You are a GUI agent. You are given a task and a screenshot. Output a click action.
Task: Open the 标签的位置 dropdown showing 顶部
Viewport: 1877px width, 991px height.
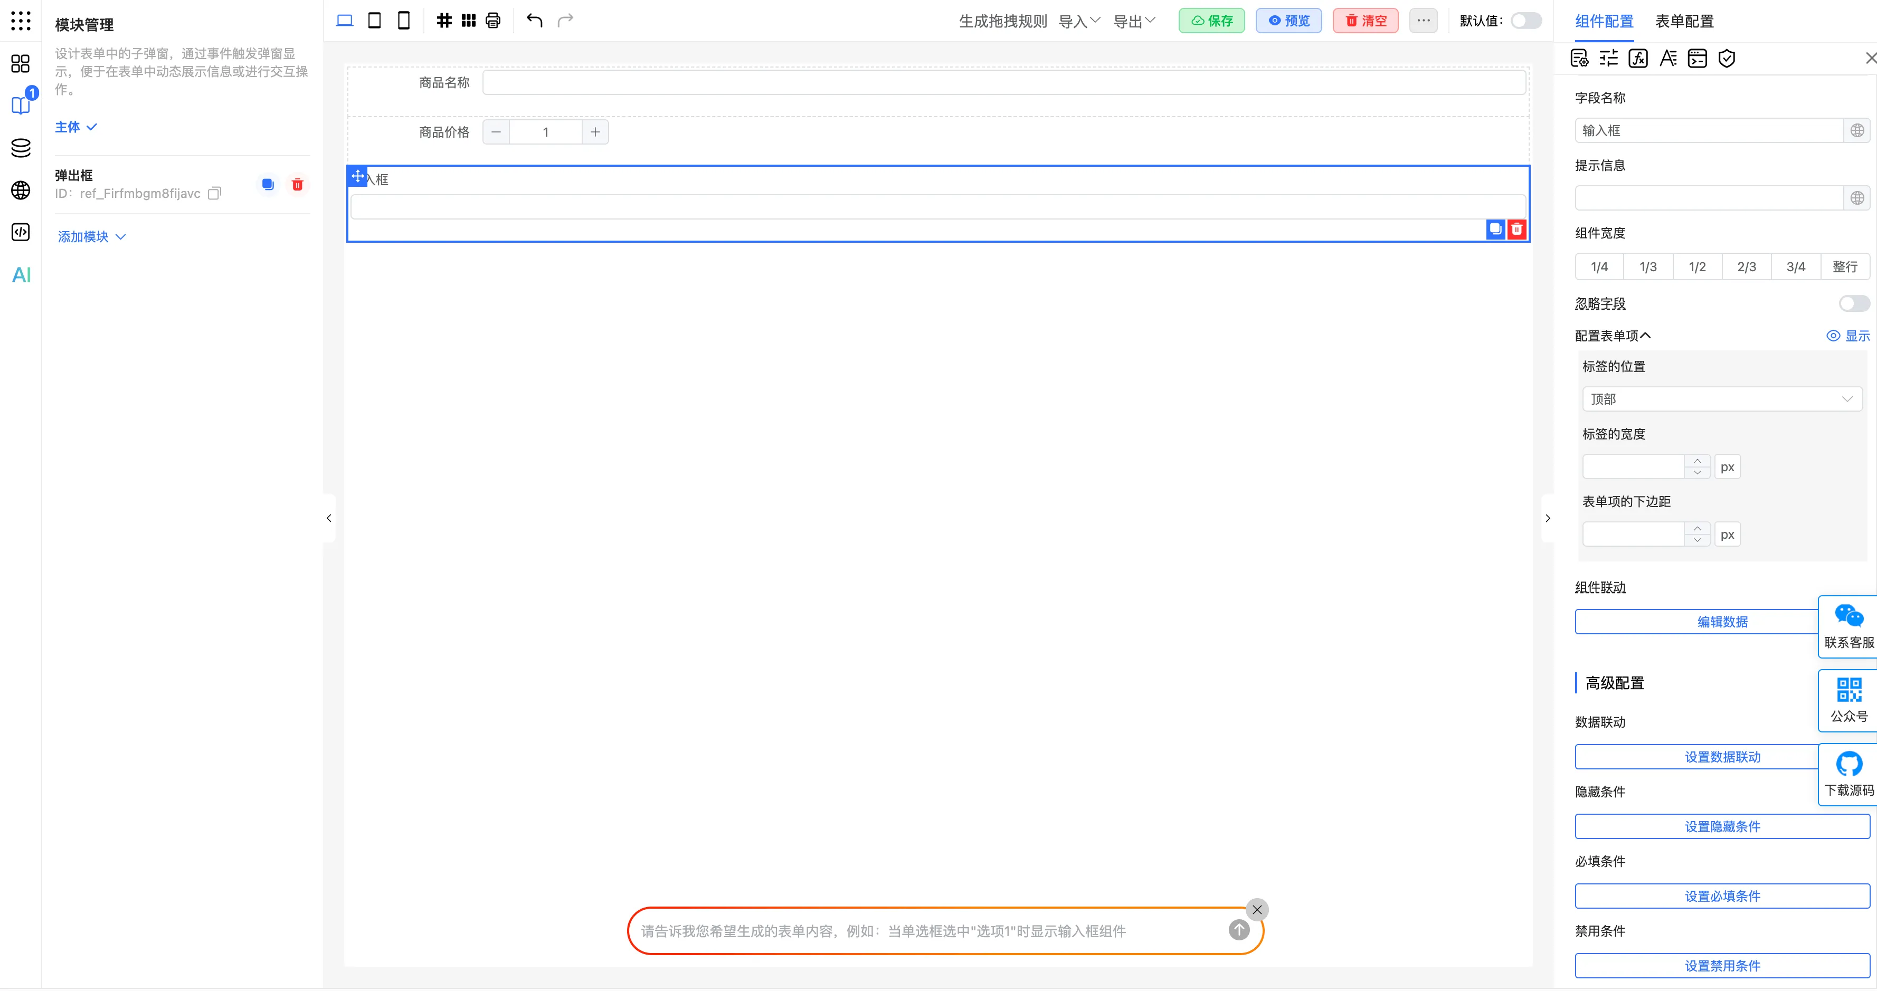1722,398
